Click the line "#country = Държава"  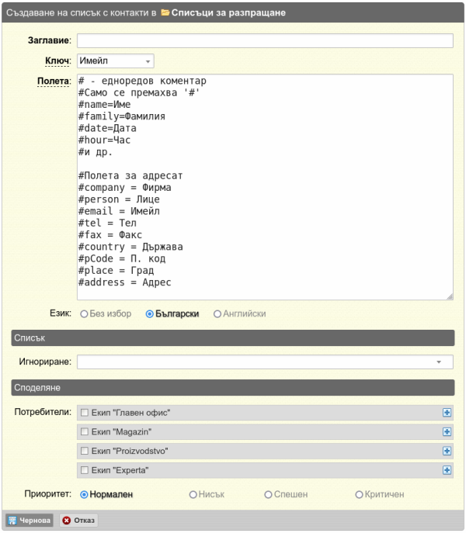pos(130,247)
